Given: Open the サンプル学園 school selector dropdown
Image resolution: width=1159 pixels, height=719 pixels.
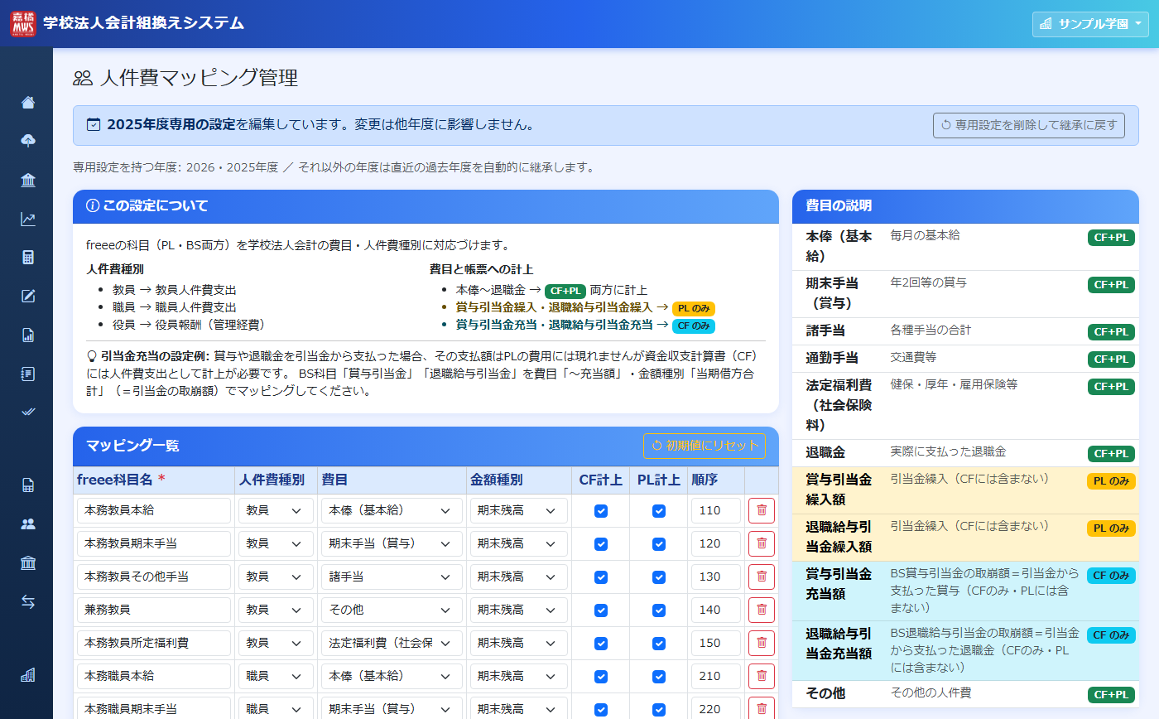Looking at the screenshot, I should click(x=1090, y=24).
